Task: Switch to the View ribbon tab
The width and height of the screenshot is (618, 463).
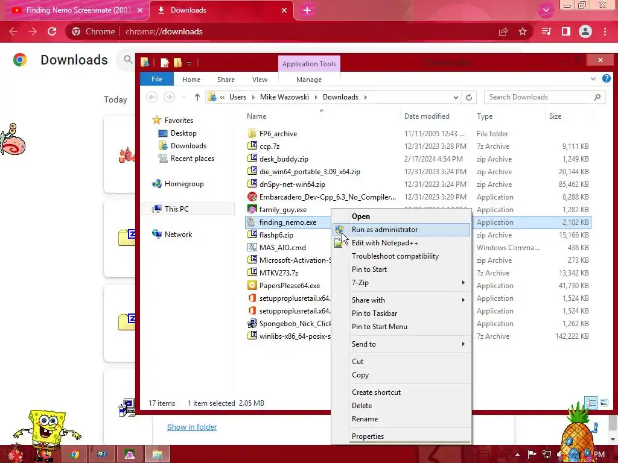Action: click(260, 80)
